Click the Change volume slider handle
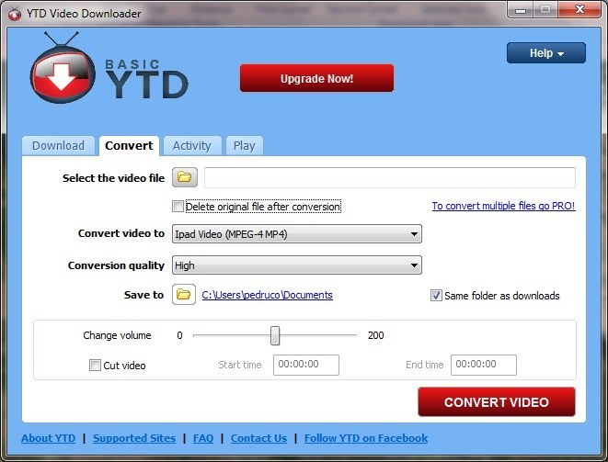The width and height of the screenshot is (608, 462). 274,335
